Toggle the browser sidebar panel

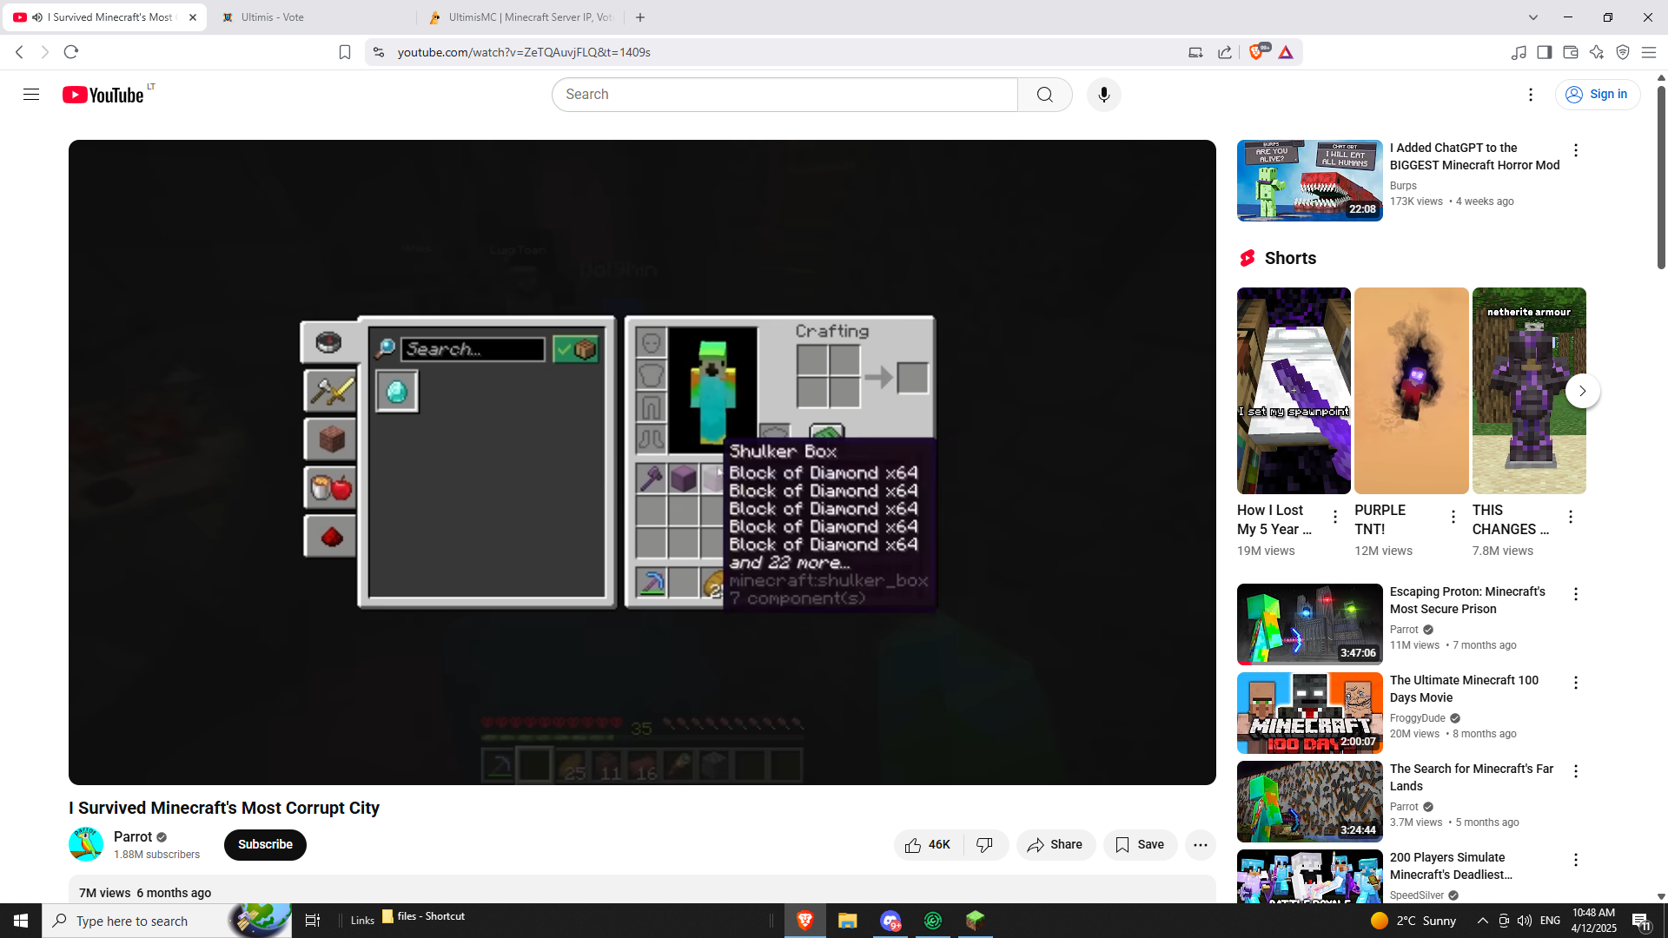(x=1544, y=52)
